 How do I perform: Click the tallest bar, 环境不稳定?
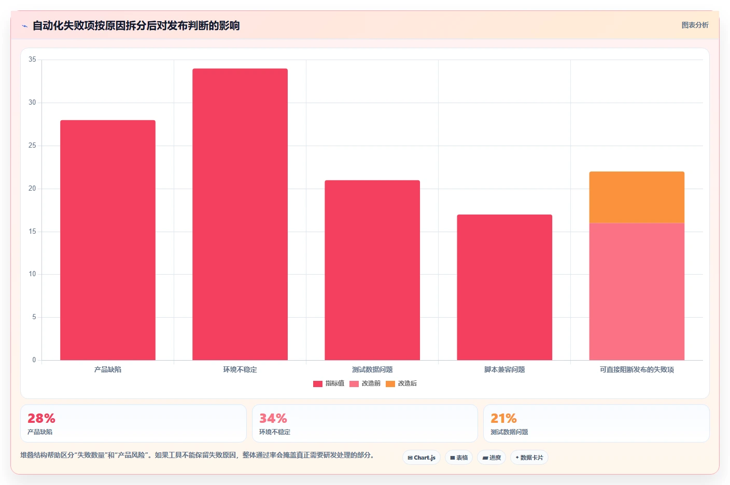(240, 215)
